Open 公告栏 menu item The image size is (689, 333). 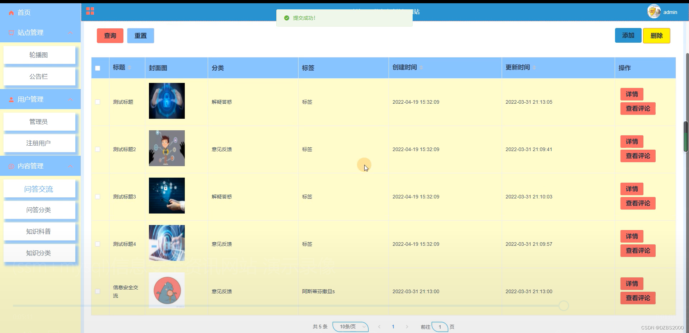39,76
